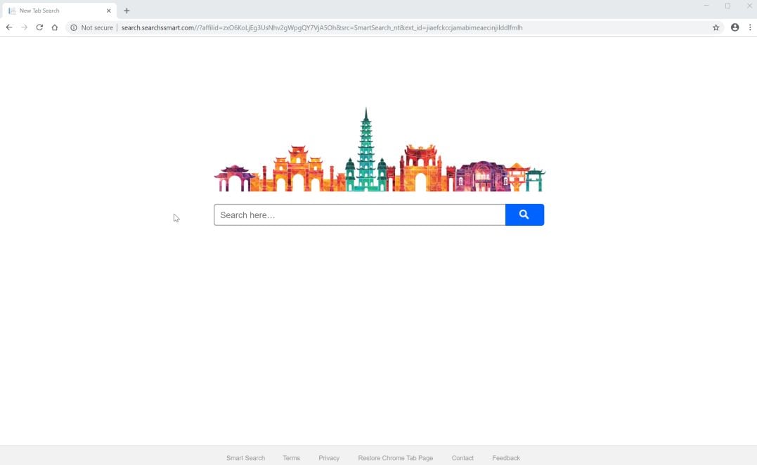The width and height of the screenshot is (757, 465).
Task: Open the Feedback footer link
Action: [x=506, y=458]
